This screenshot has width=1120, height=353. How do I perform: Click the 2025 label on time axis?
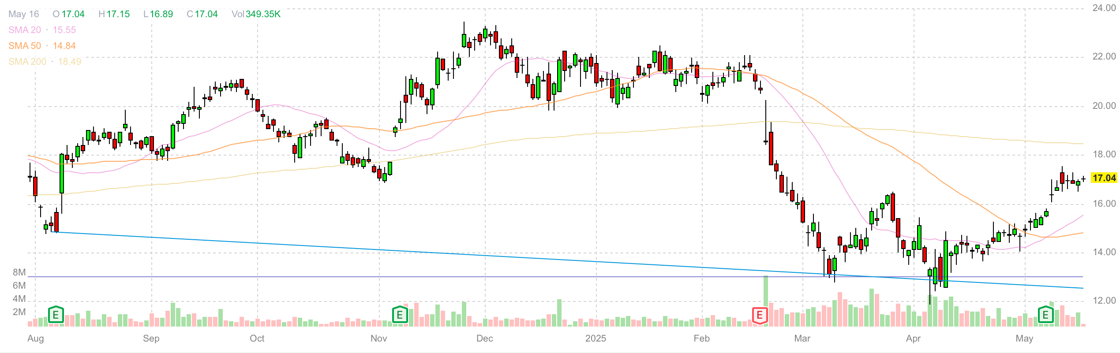click(596, 338)
